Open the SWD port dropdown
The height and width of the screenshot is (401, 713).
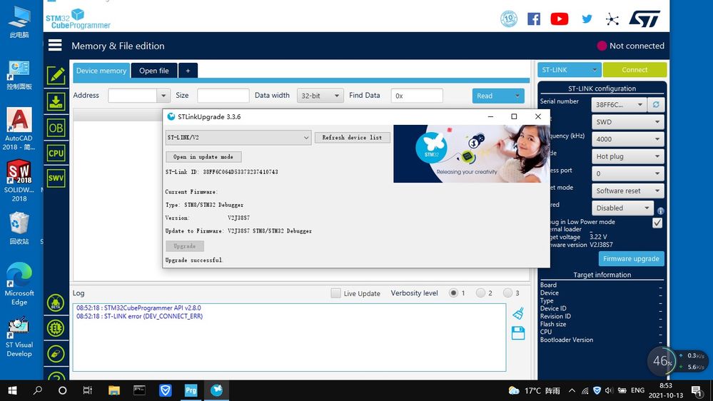(x=627, y=122)
